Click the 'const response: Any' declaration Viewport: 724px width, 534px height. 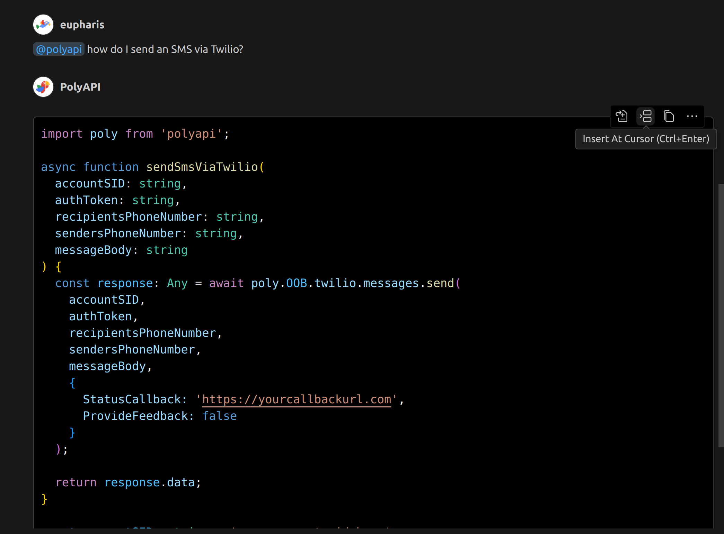[121, 283]
